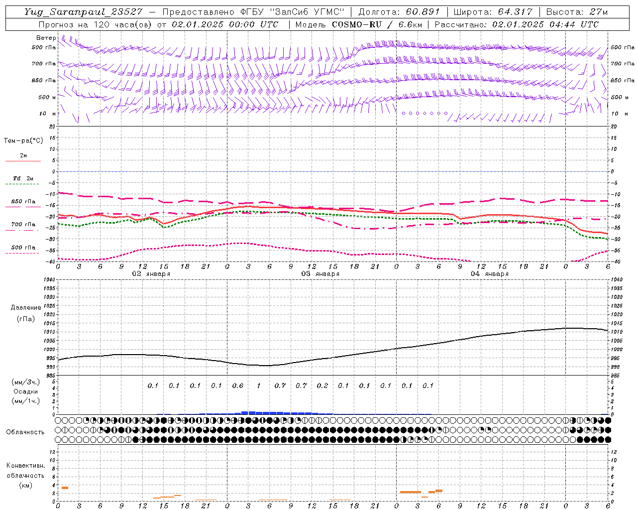Click the '2м' temperature legend label

23,155
